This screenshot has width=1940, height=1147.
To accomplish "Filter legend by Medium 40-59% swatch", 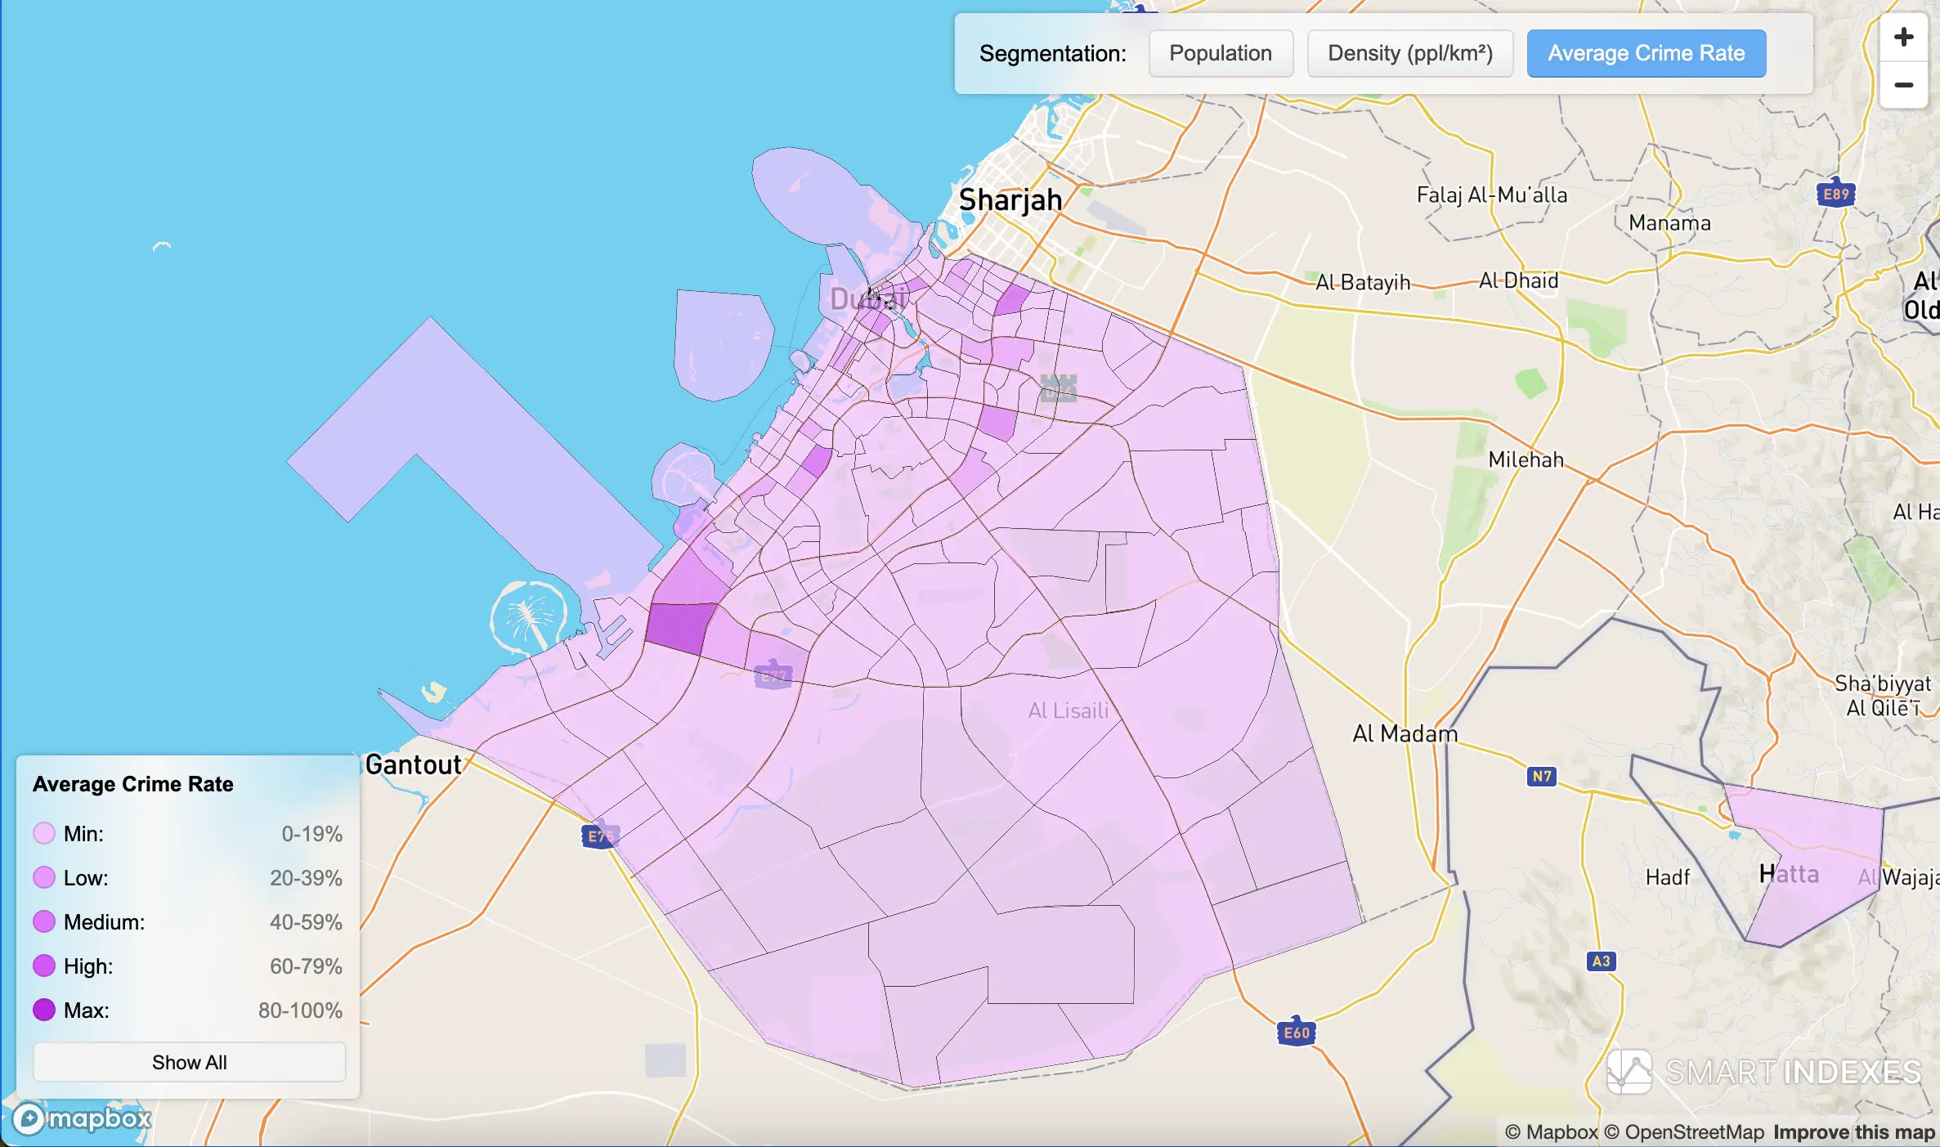I will coord(44,921).
